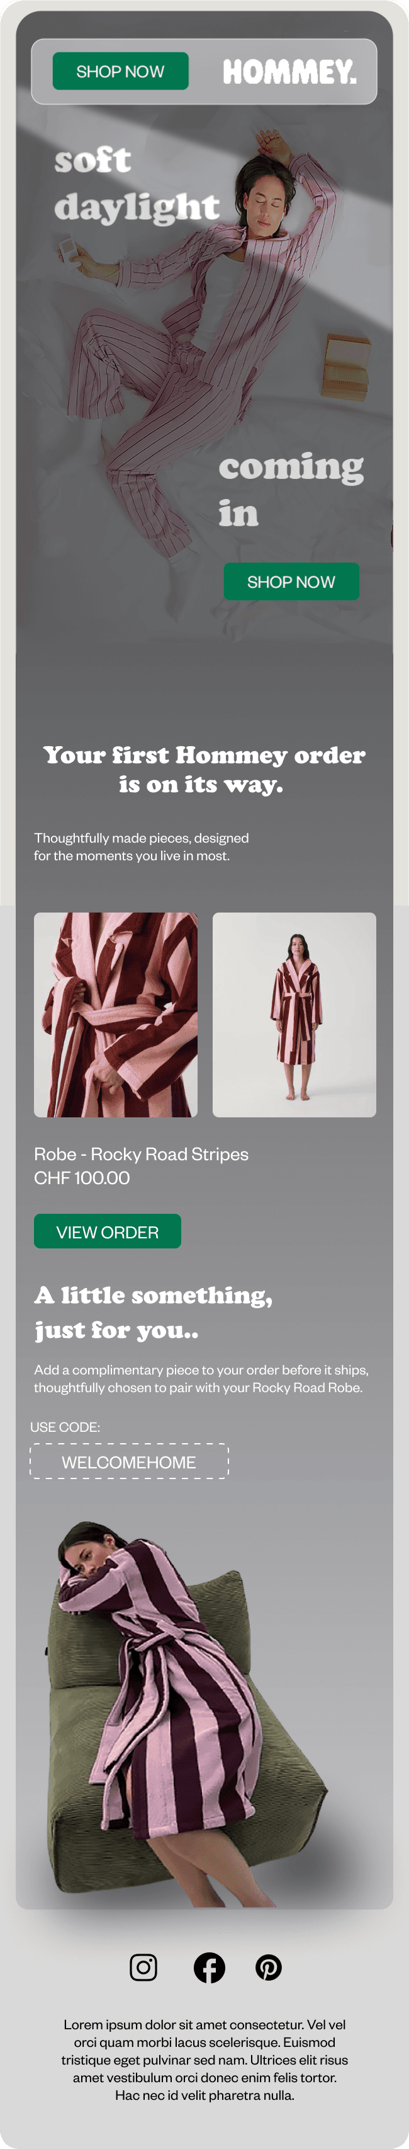Click the SHOP NOW button under "coming in"
The width and height of the screenshot is (409, 2149).
(291, 582)
